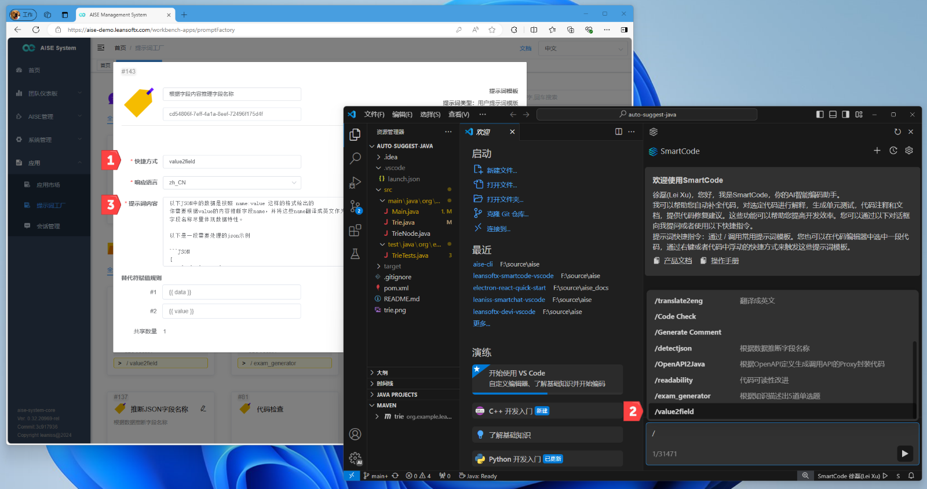Toggle the secondary side bar layout icon

coord(845,115)
